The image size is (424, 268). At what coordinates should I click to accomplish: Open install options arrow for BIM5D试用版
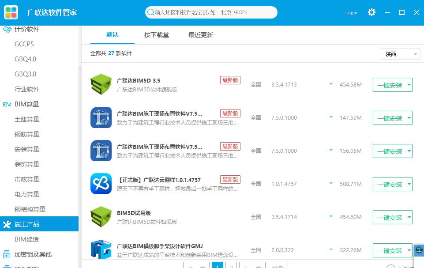pyautogui.click(x=409, y=217)
